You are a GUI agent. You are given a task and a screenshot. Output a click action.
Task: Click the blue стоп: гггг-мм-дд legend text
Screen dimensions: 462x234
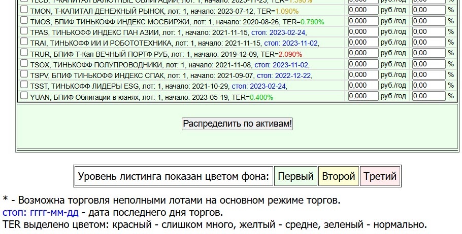[41, 213]
